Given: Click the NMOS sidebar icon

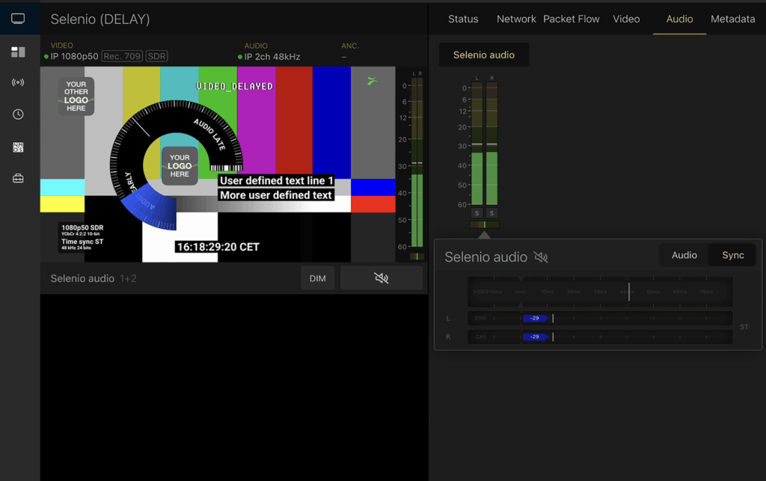Looking at the screenshot, I should click(x=18, y=147).
